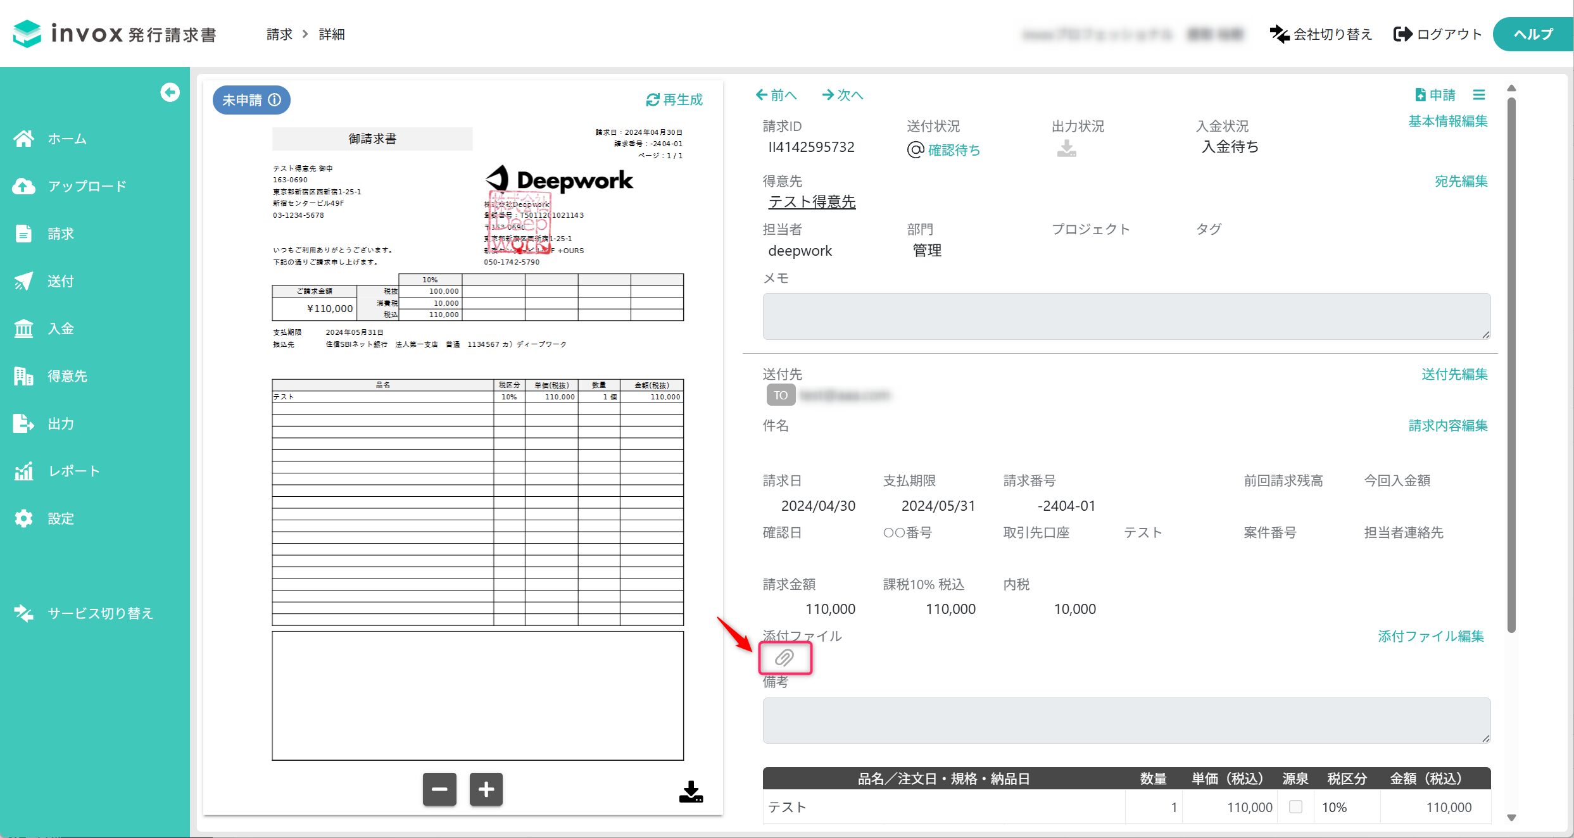This screenshot has height=838, width=1574.
Task: Click the 未申請 status badge
Action: 251,100
